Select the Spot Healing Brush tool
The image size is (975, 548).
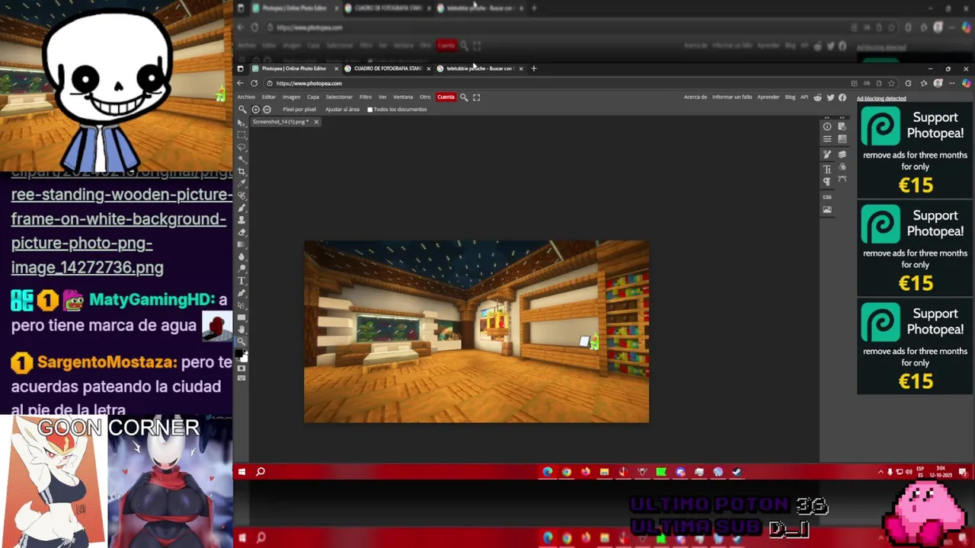tap(241, 196)
